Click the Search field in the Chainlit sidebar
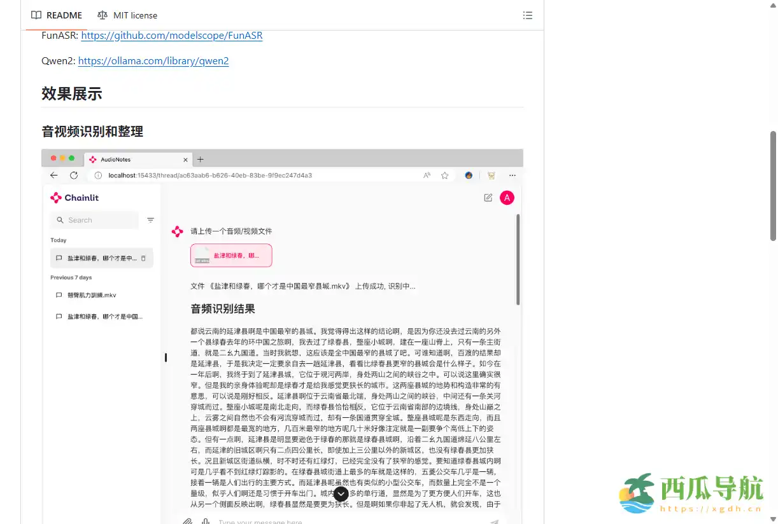778x524 pixels. (x=94, y=219)
